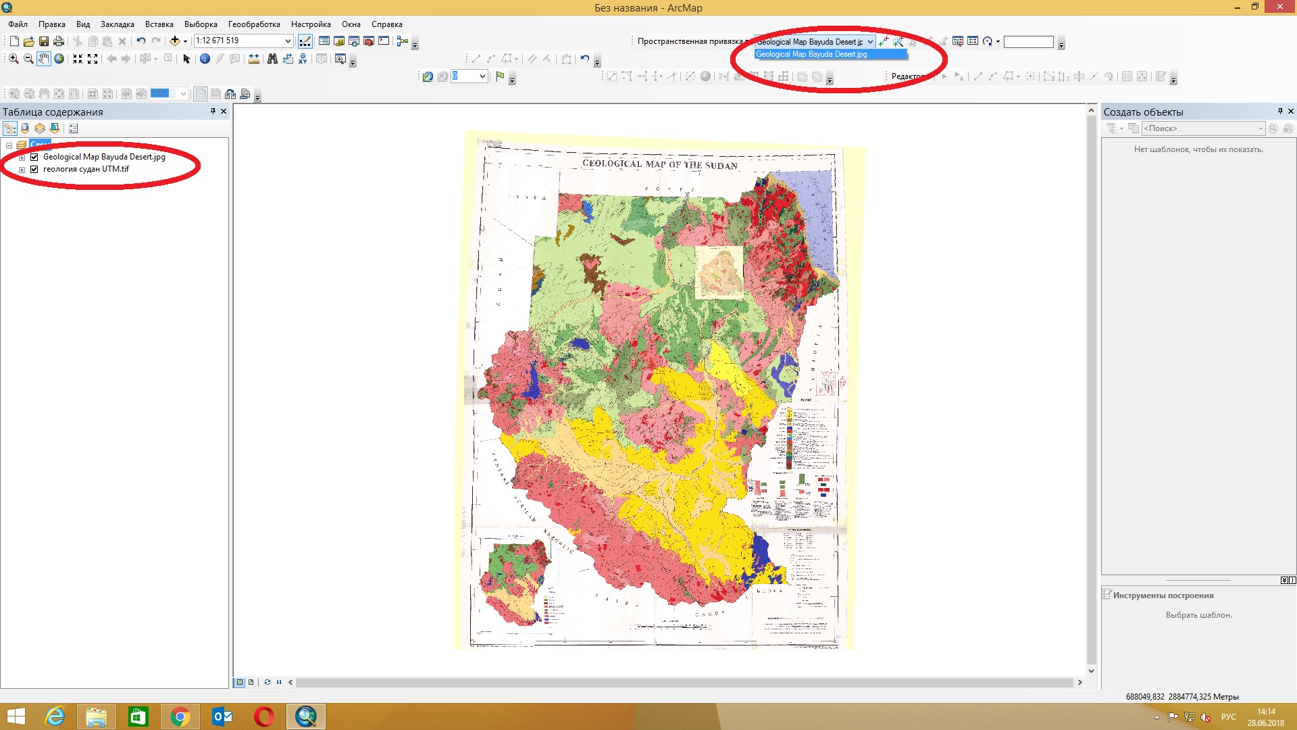
Task: Select the Identify tool
Action: (205, 59)
